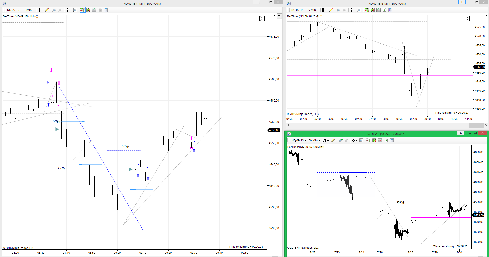This screenshot has height=257, width=489.
Task: Open zoom frame magnifier in 60 Min chart
Action: pos(361,140)
